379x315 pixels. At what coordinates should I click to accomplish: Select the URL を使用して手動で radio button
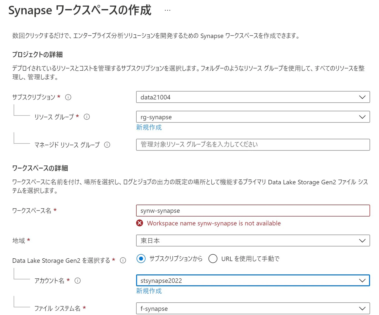click(213, 259)
